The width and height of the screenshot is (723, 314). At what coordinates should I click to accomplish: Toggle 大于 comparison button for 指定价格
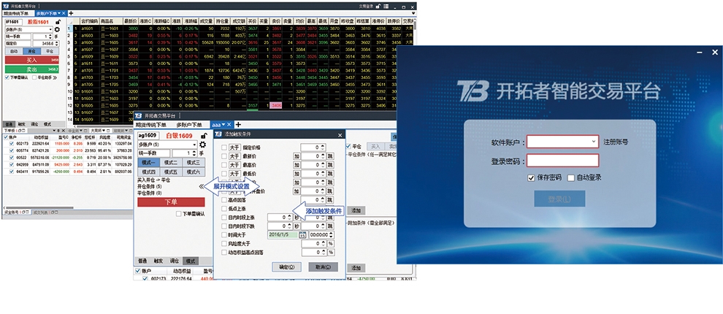234,148
